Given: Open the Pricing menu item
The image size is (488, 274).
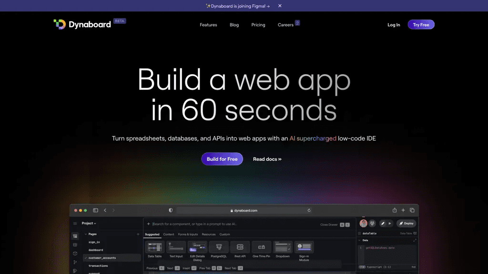Looking at the screenshot, I should coord(258,25).
